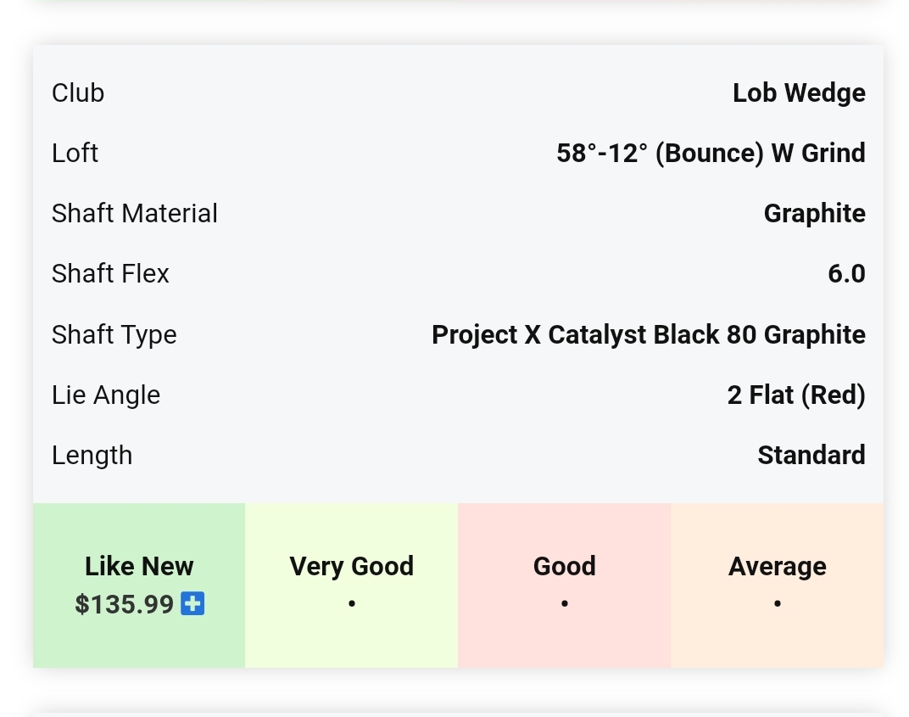
Task: Choose the Very Good condition cell
Action: [351, 585]
